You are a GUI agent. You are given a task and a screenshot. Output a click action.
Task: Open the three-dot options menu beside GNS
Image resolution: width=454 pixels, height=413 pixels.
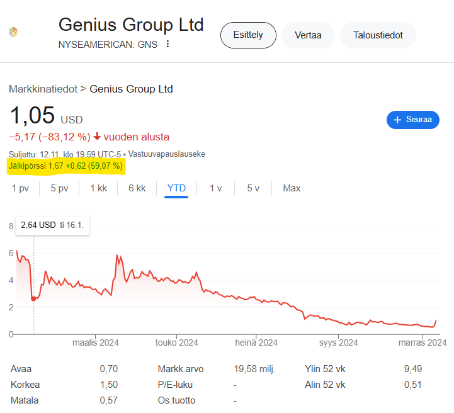coord(167,44)
